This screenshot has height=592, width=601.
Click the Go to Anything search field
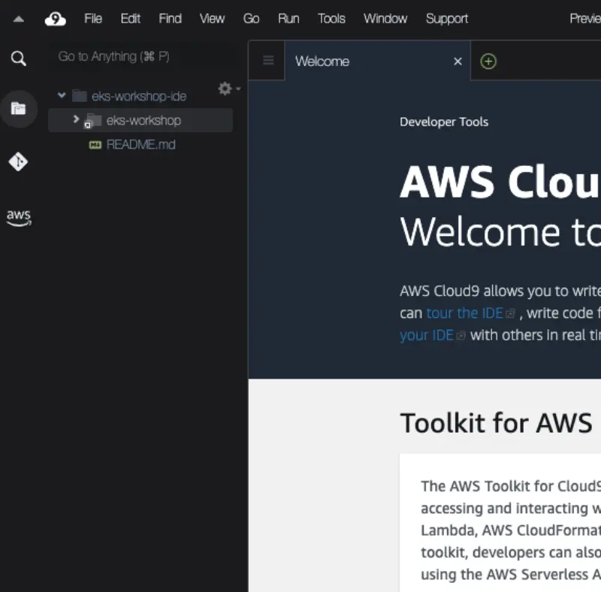[135, 56]
